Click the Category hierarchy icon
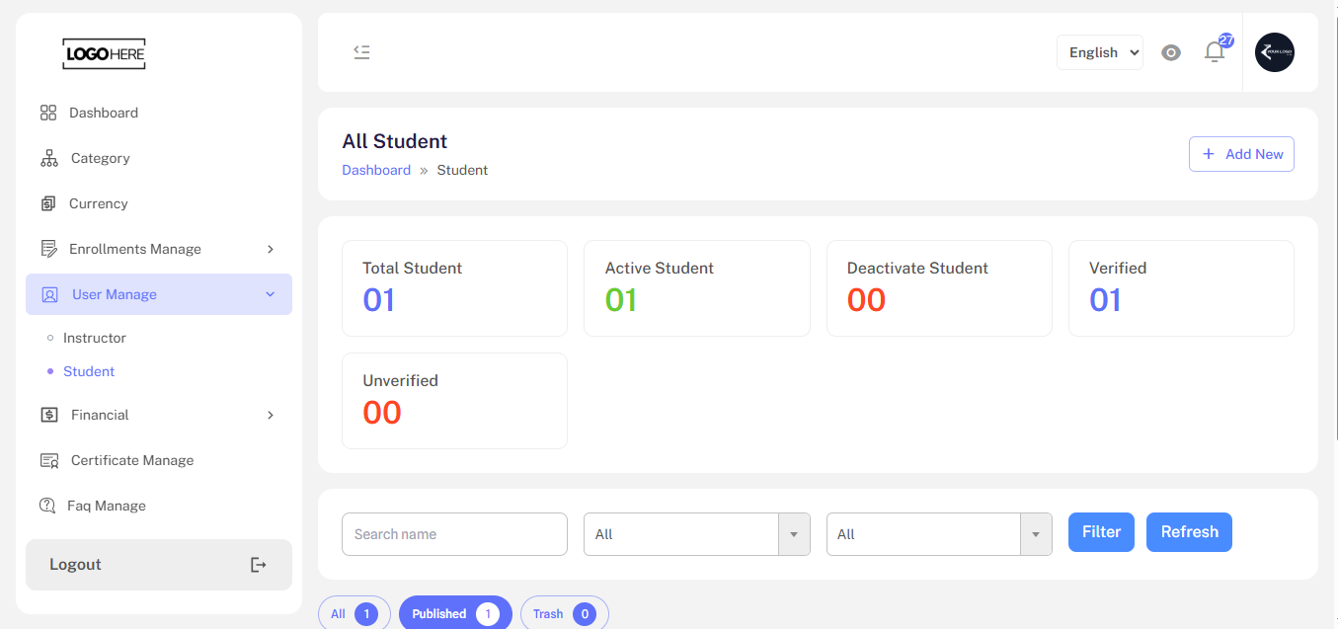The height and width of the screenshot is (629, 1338). pos(48,158)
